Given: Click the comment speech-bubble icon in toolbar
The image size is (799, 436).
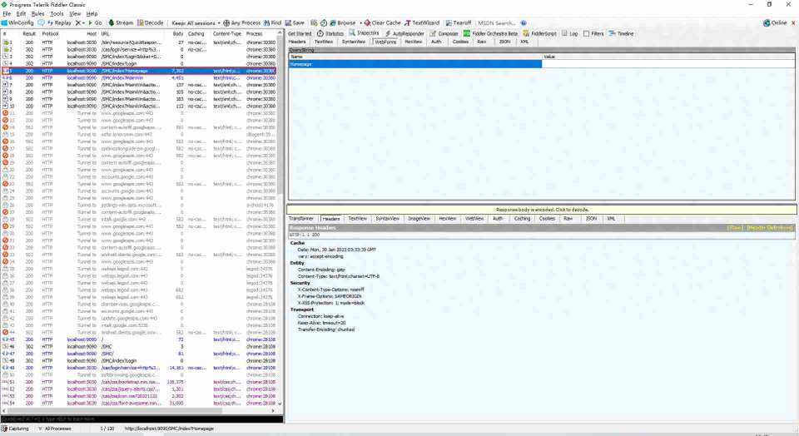Looking at the screenshot, I should coord(41,23).
